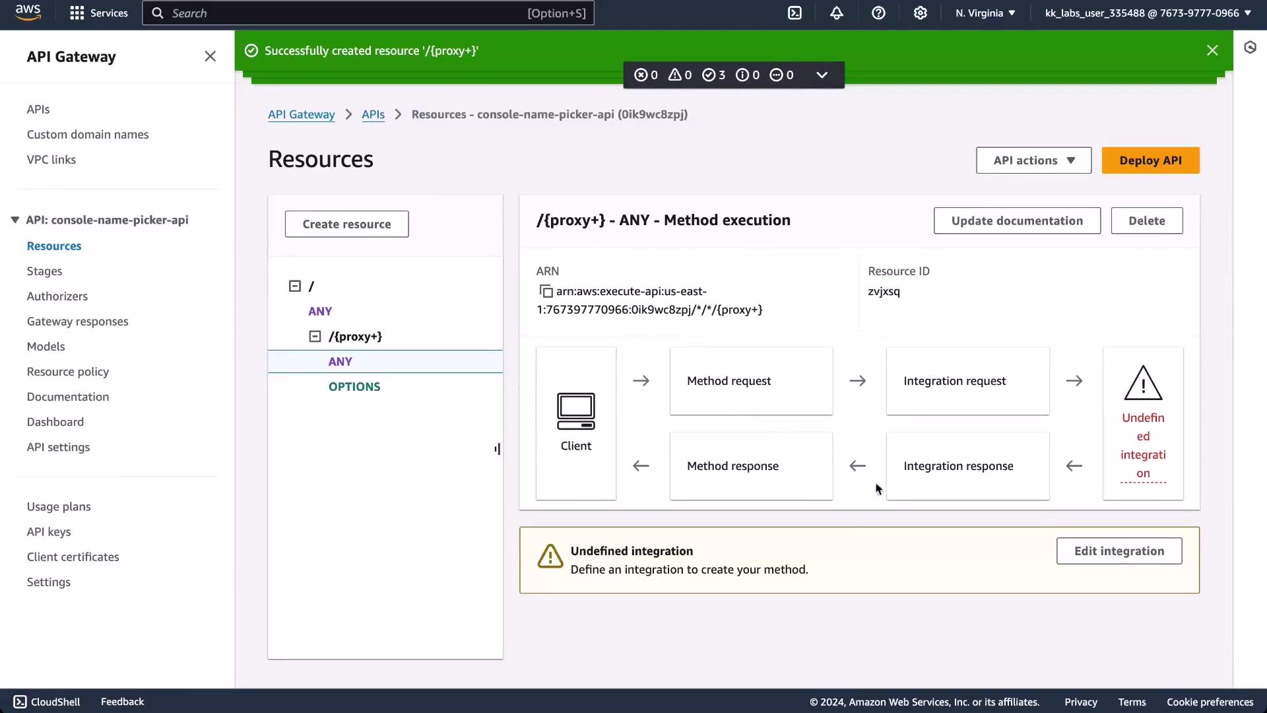Open the Resources sidebar item
This screenshot has width=1267, height=713.
tap(54, 246)
